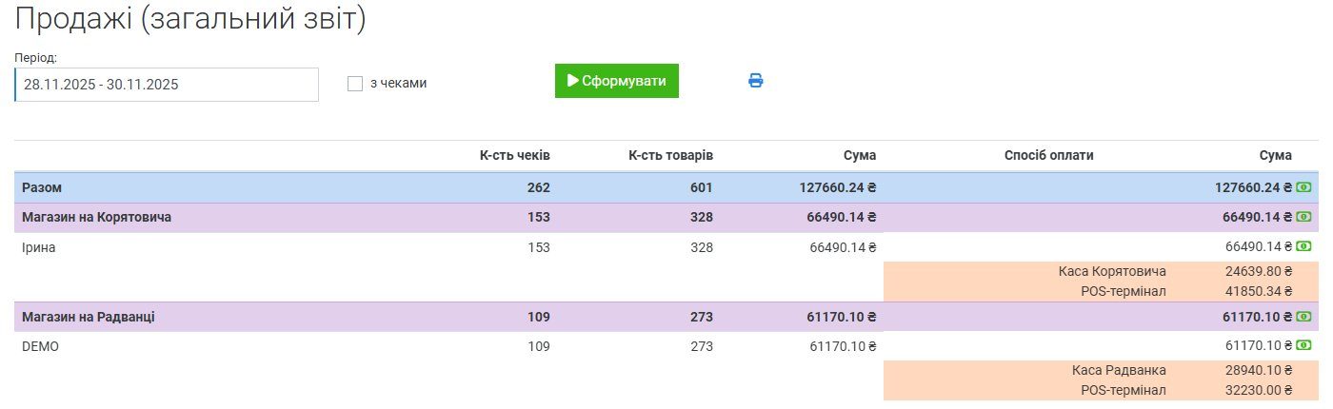Click the total item count 601
Screen dimensions: 1333x409
(701, 187)
